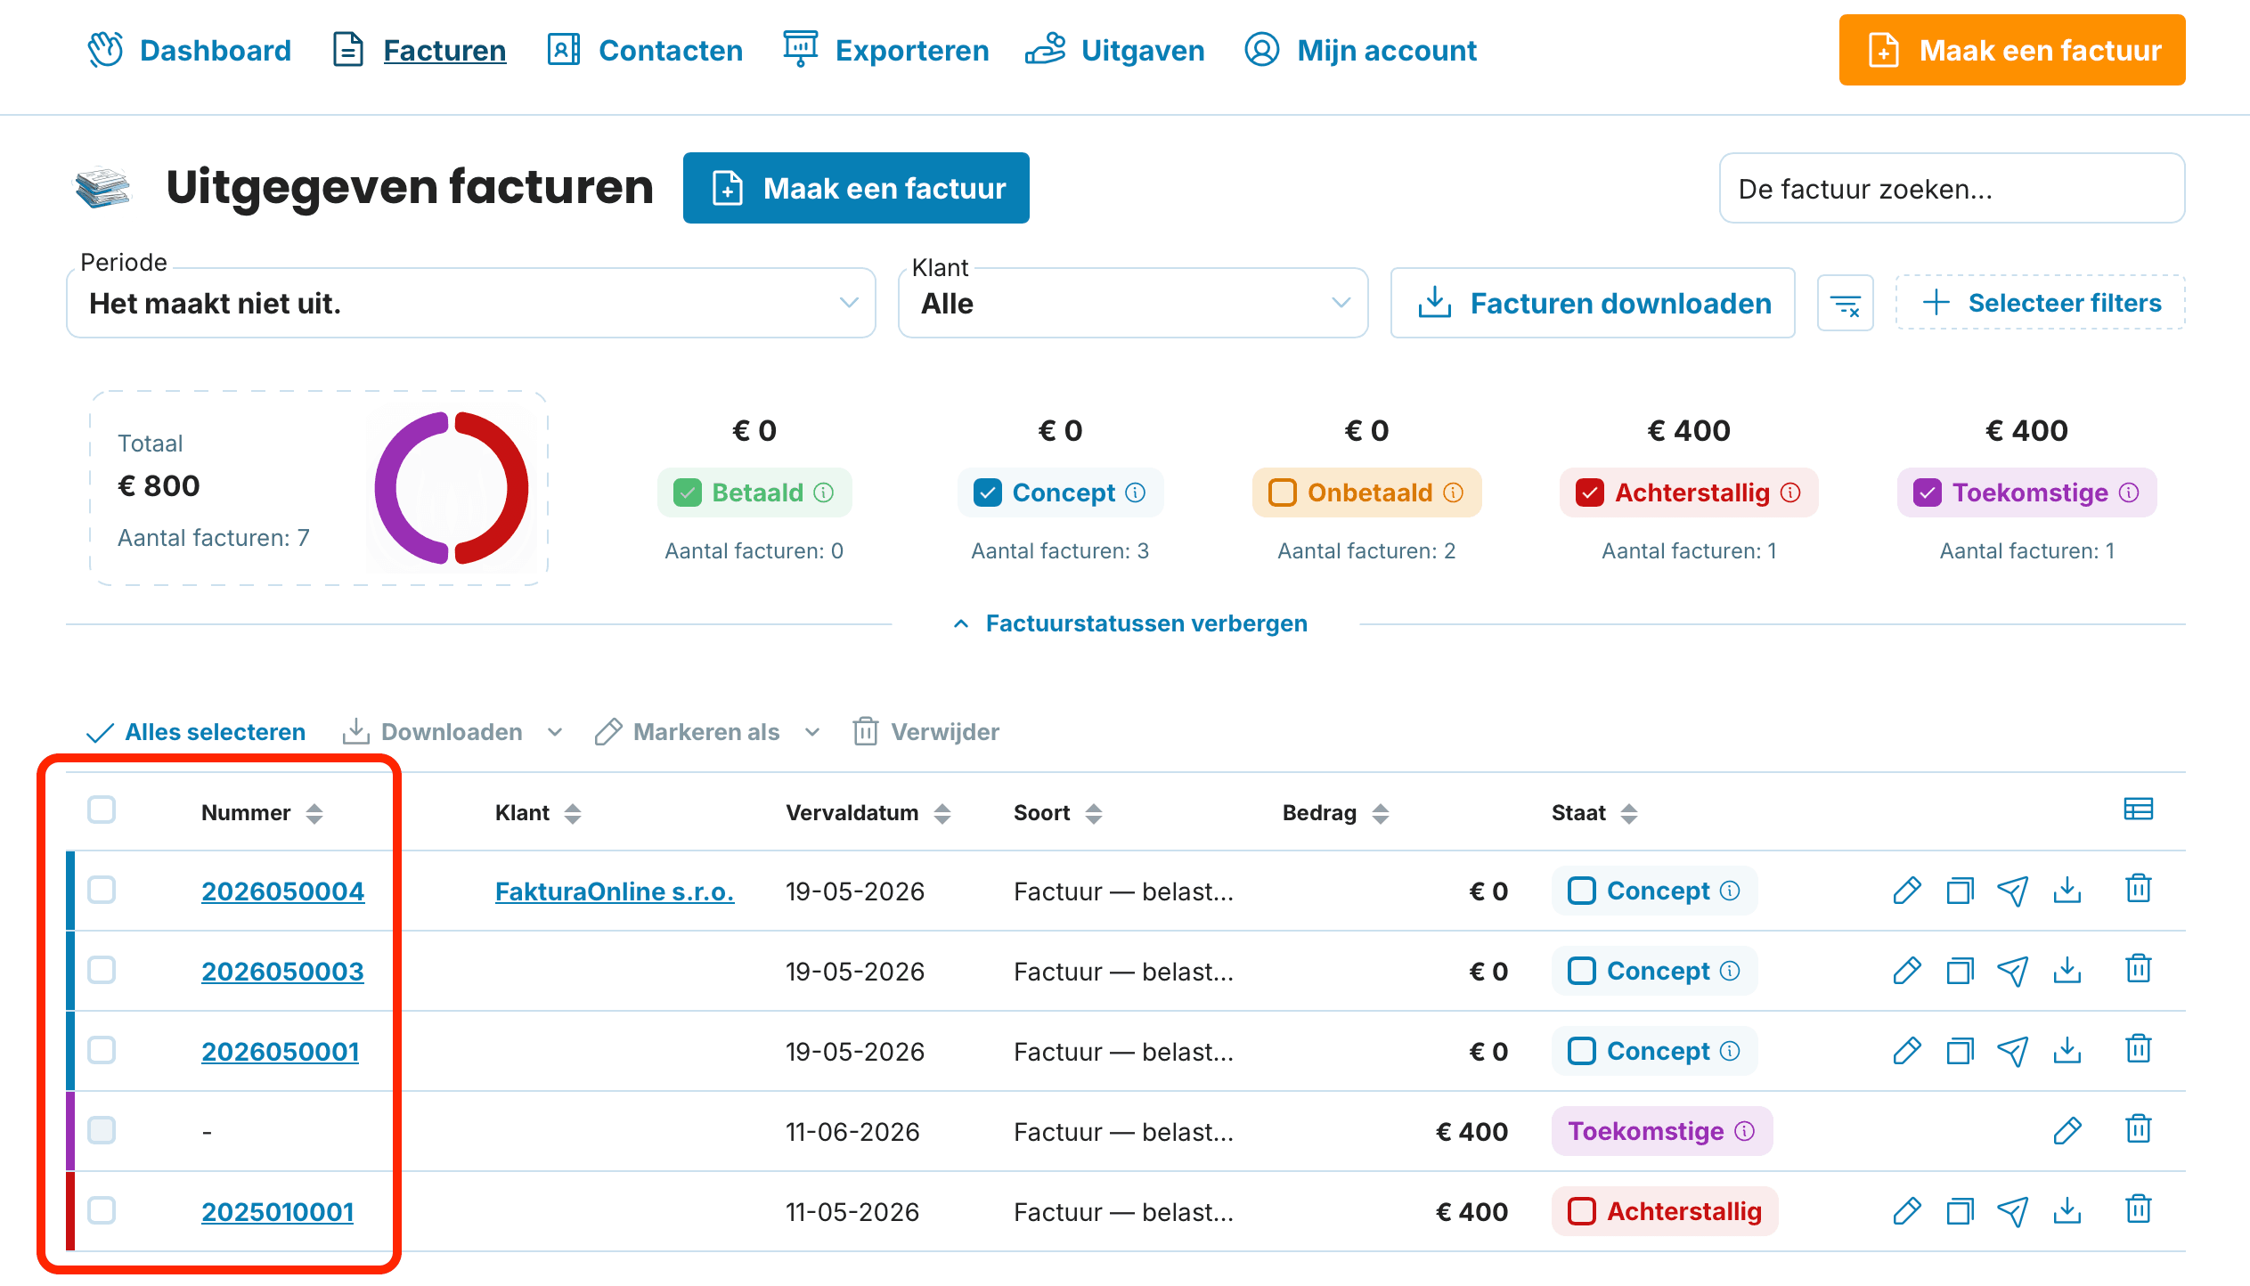Expand the Markeren als menu

point(707,732)
